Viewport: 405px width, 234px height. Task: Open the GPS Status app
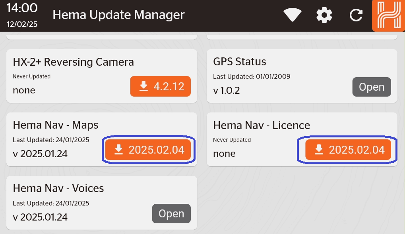(372, 87)
